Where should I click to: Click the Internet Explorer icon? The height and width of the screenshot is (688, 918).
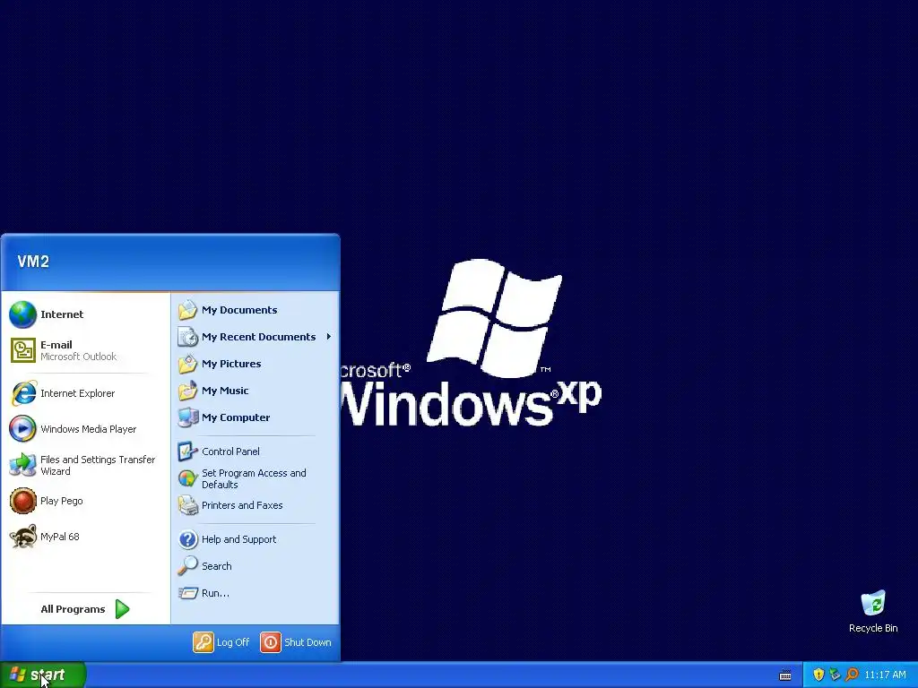(23, 393)
